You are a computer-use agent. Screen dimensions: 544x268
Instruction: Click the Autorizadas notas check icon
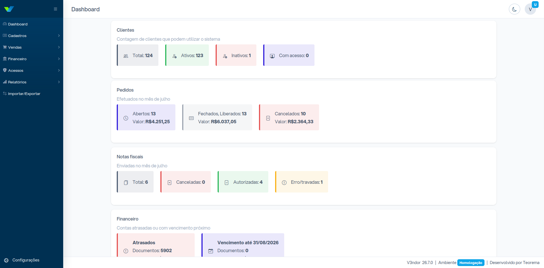pos(227,183)
